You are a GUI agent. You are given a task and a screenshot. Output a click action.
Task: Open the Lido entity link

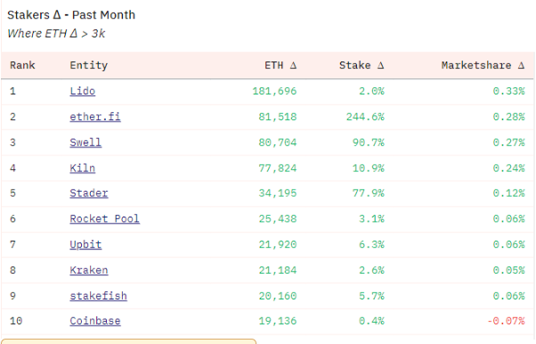click(x=83, y=92)
